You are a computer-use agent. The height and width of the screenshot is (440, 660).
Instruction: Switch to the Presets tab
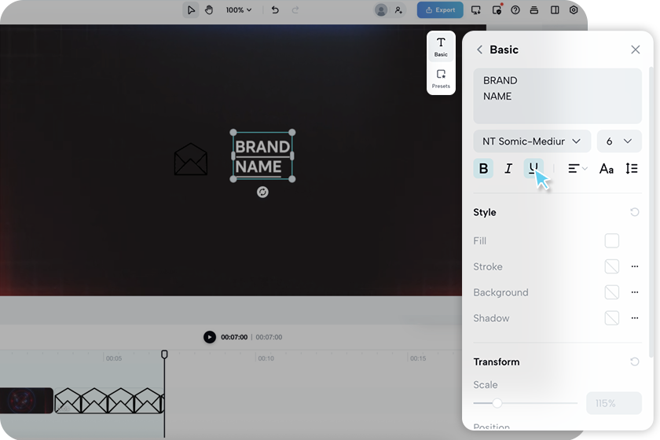(x=441, y=79)
